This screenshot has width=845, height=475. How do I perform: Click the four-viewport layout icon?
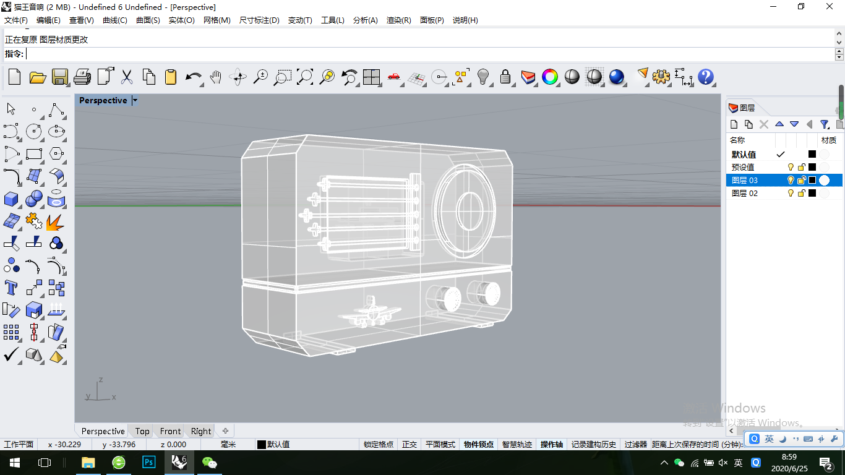372,77
